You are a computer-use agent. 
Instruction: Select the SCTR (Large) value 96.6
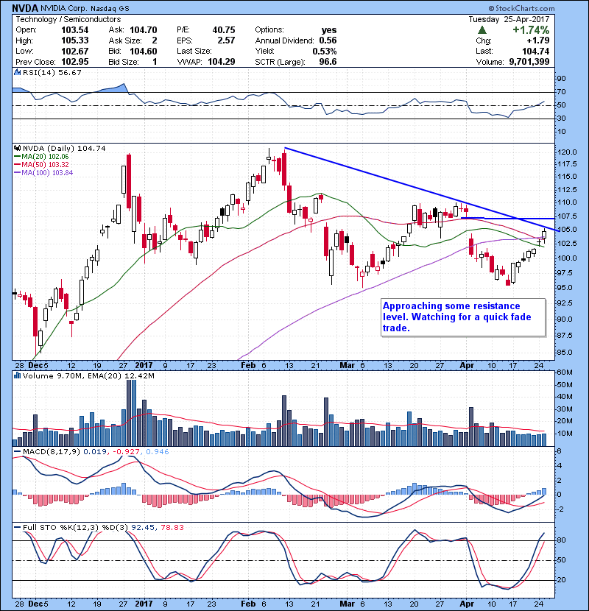[328, 62]
